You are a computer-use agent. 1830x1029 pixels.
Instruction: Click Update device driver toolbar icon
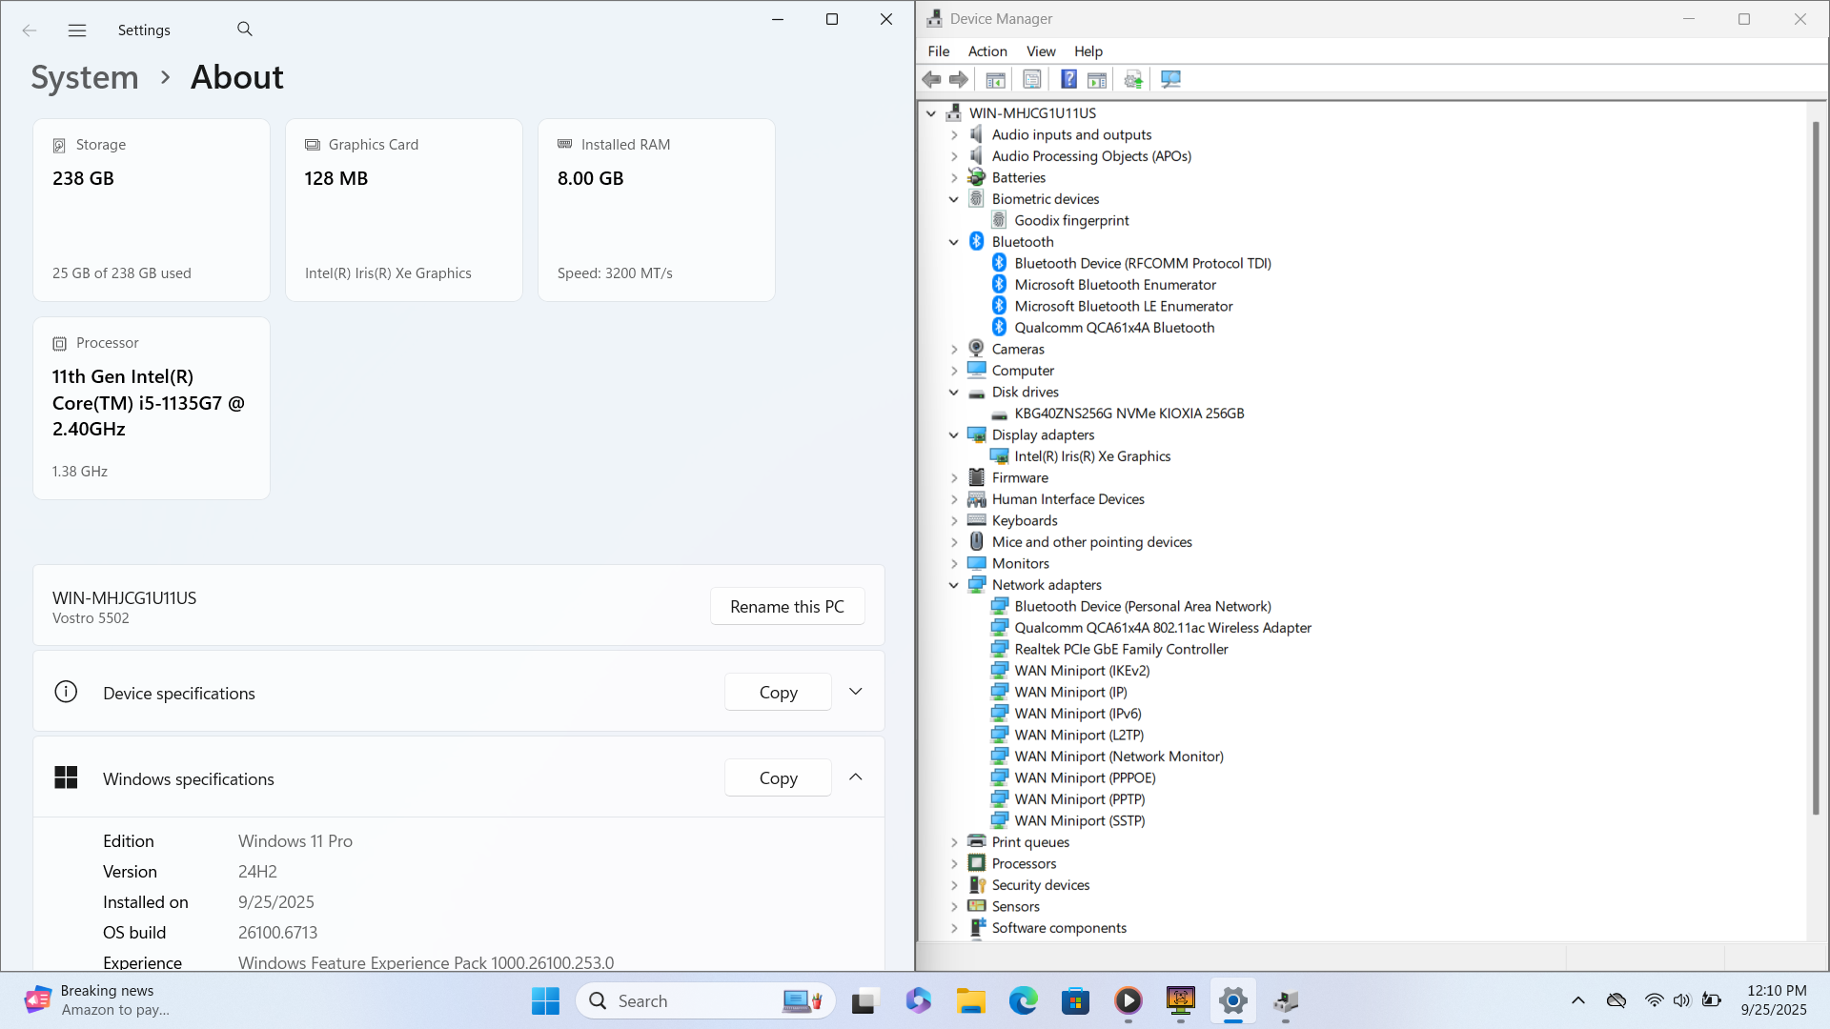click(1133, 80)
